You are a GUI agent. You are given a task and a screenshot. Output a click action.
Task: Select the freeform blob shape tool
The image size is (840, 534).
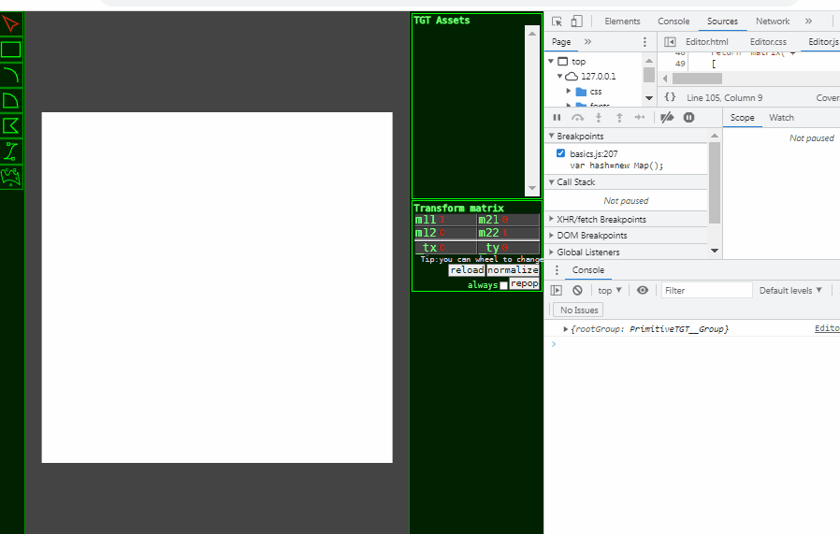pos(10,177)
